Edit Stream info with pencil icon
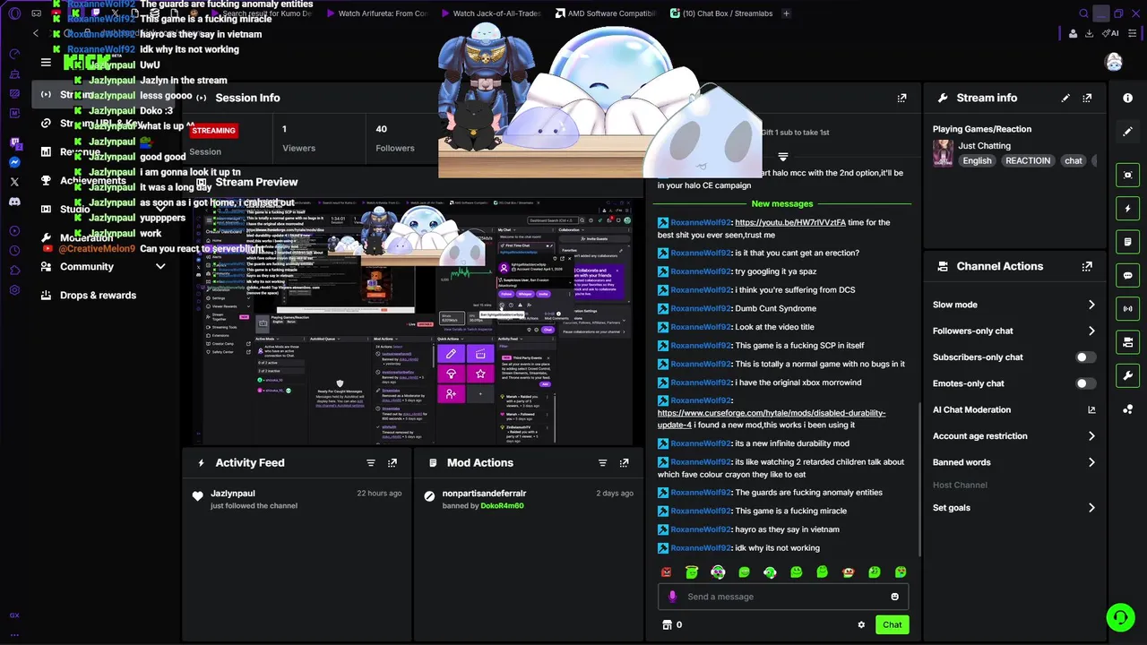 coord(1065,98)
